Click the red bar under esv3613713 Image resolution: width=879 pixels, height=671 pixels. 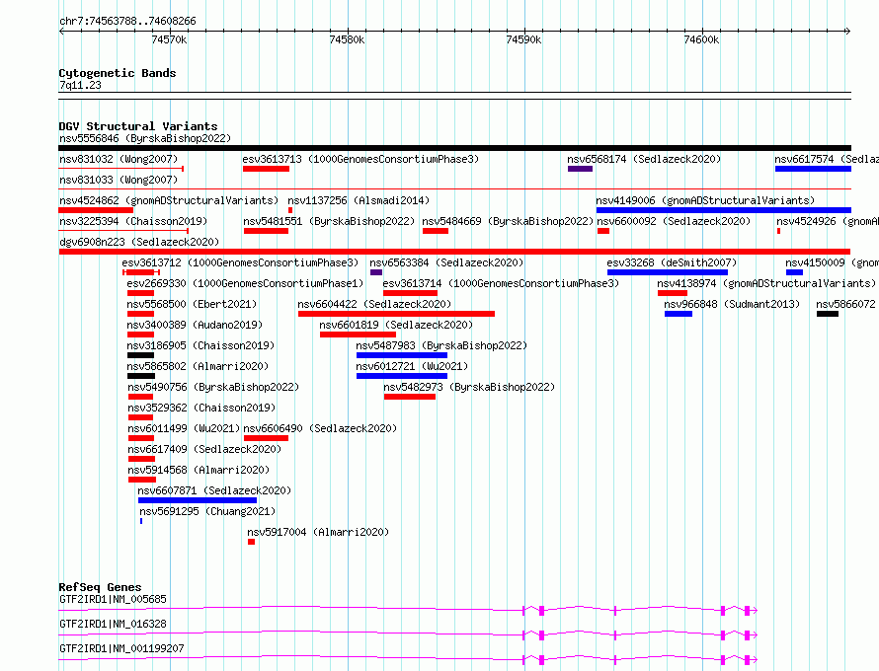point(266,169)
